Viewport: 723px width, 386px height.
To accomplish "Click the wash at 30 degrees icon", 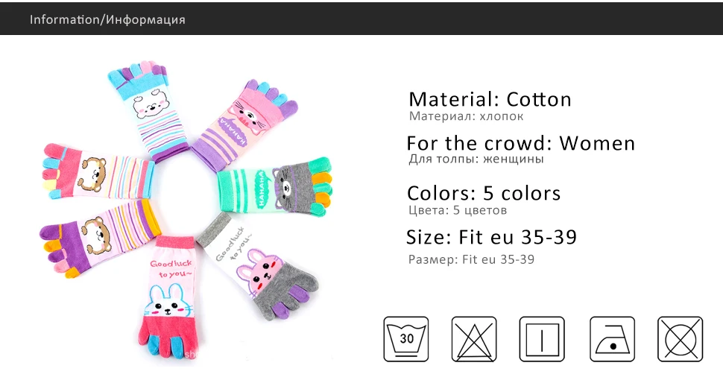I will (x=405, y=339).
